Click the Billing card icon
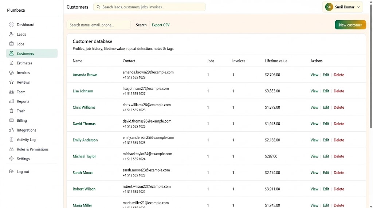Image resolution: width=373 pixels, height=208 pixels. pos(11,120)
